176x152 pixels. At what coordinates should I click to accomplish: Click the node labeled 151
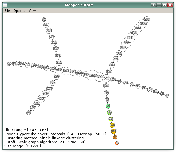pos(46,25)
